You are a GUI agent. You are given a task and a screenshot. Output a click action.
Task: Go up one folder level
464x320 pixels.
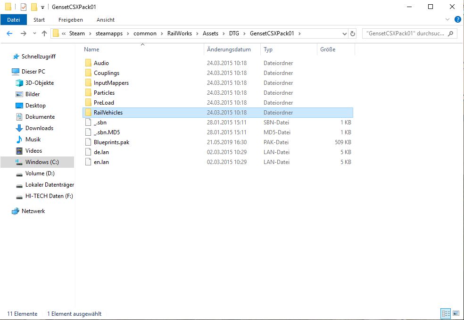(44, 33)
